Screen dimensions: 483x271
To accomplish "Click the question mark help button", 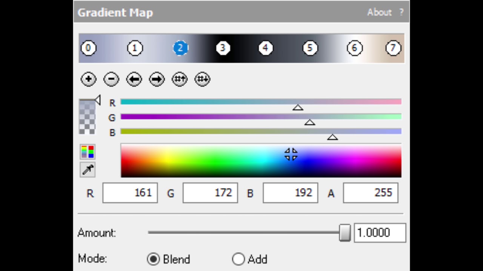I will (401, 12).
